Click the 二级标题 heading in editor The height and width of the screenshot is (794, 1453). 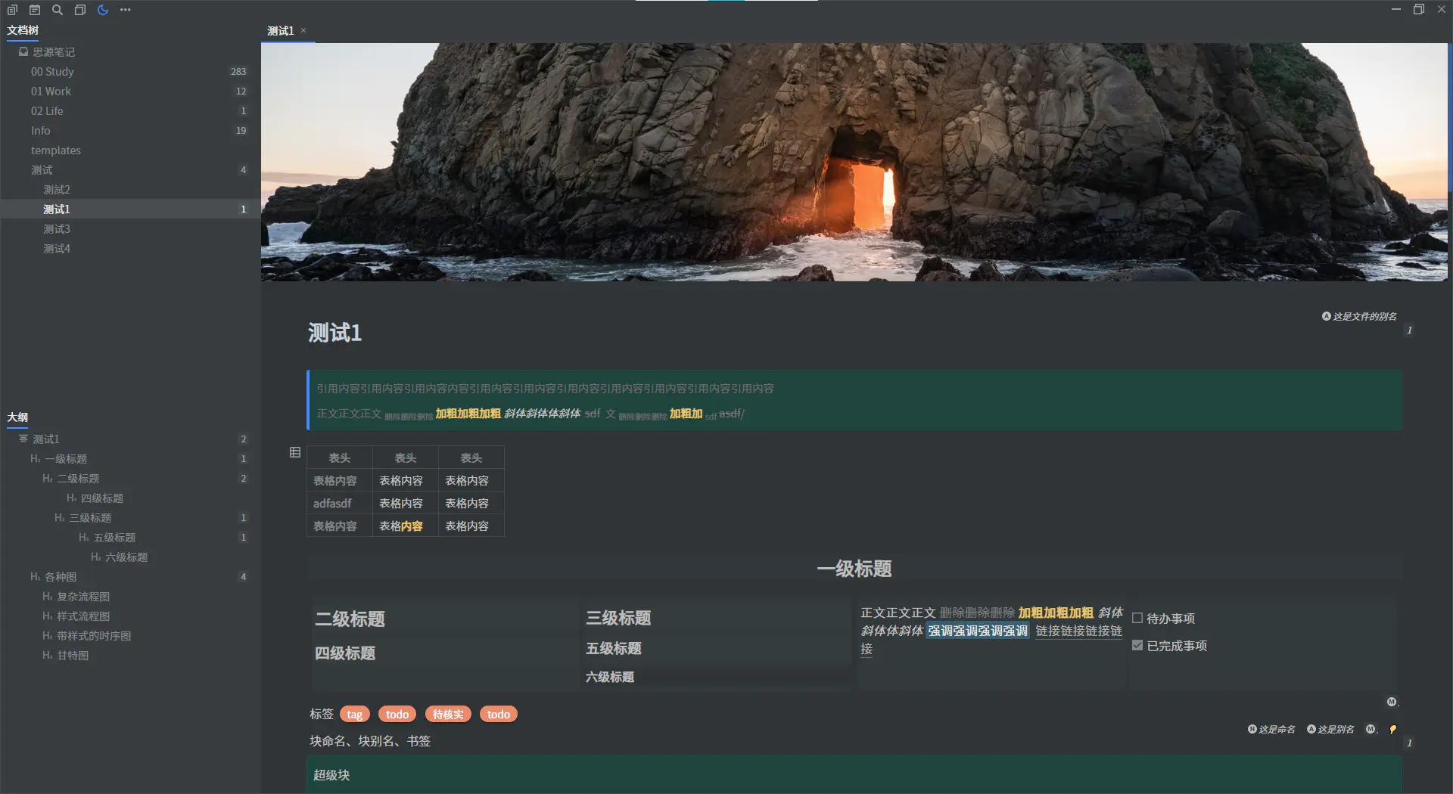[350, 619]
